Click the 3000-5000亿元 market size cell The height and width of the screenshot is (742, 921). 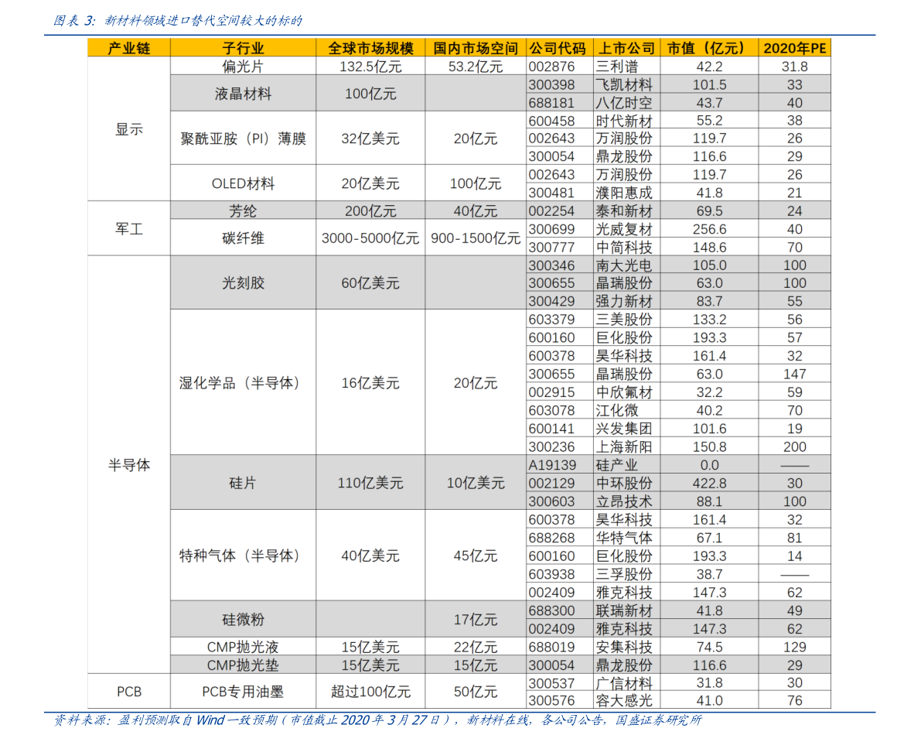[370, 238]
